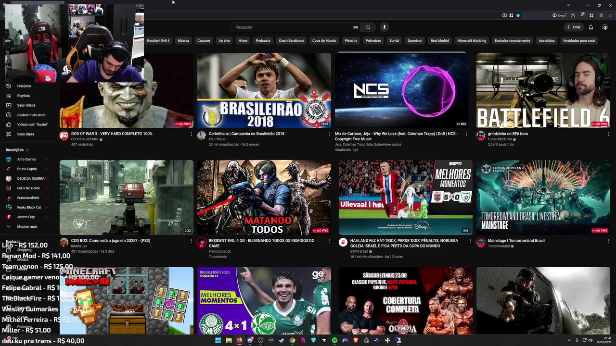Image resolution: width=616 pixels, height=346 pixels.
Task: Select the Capcom filter chip
Action: tap(204, 41)
